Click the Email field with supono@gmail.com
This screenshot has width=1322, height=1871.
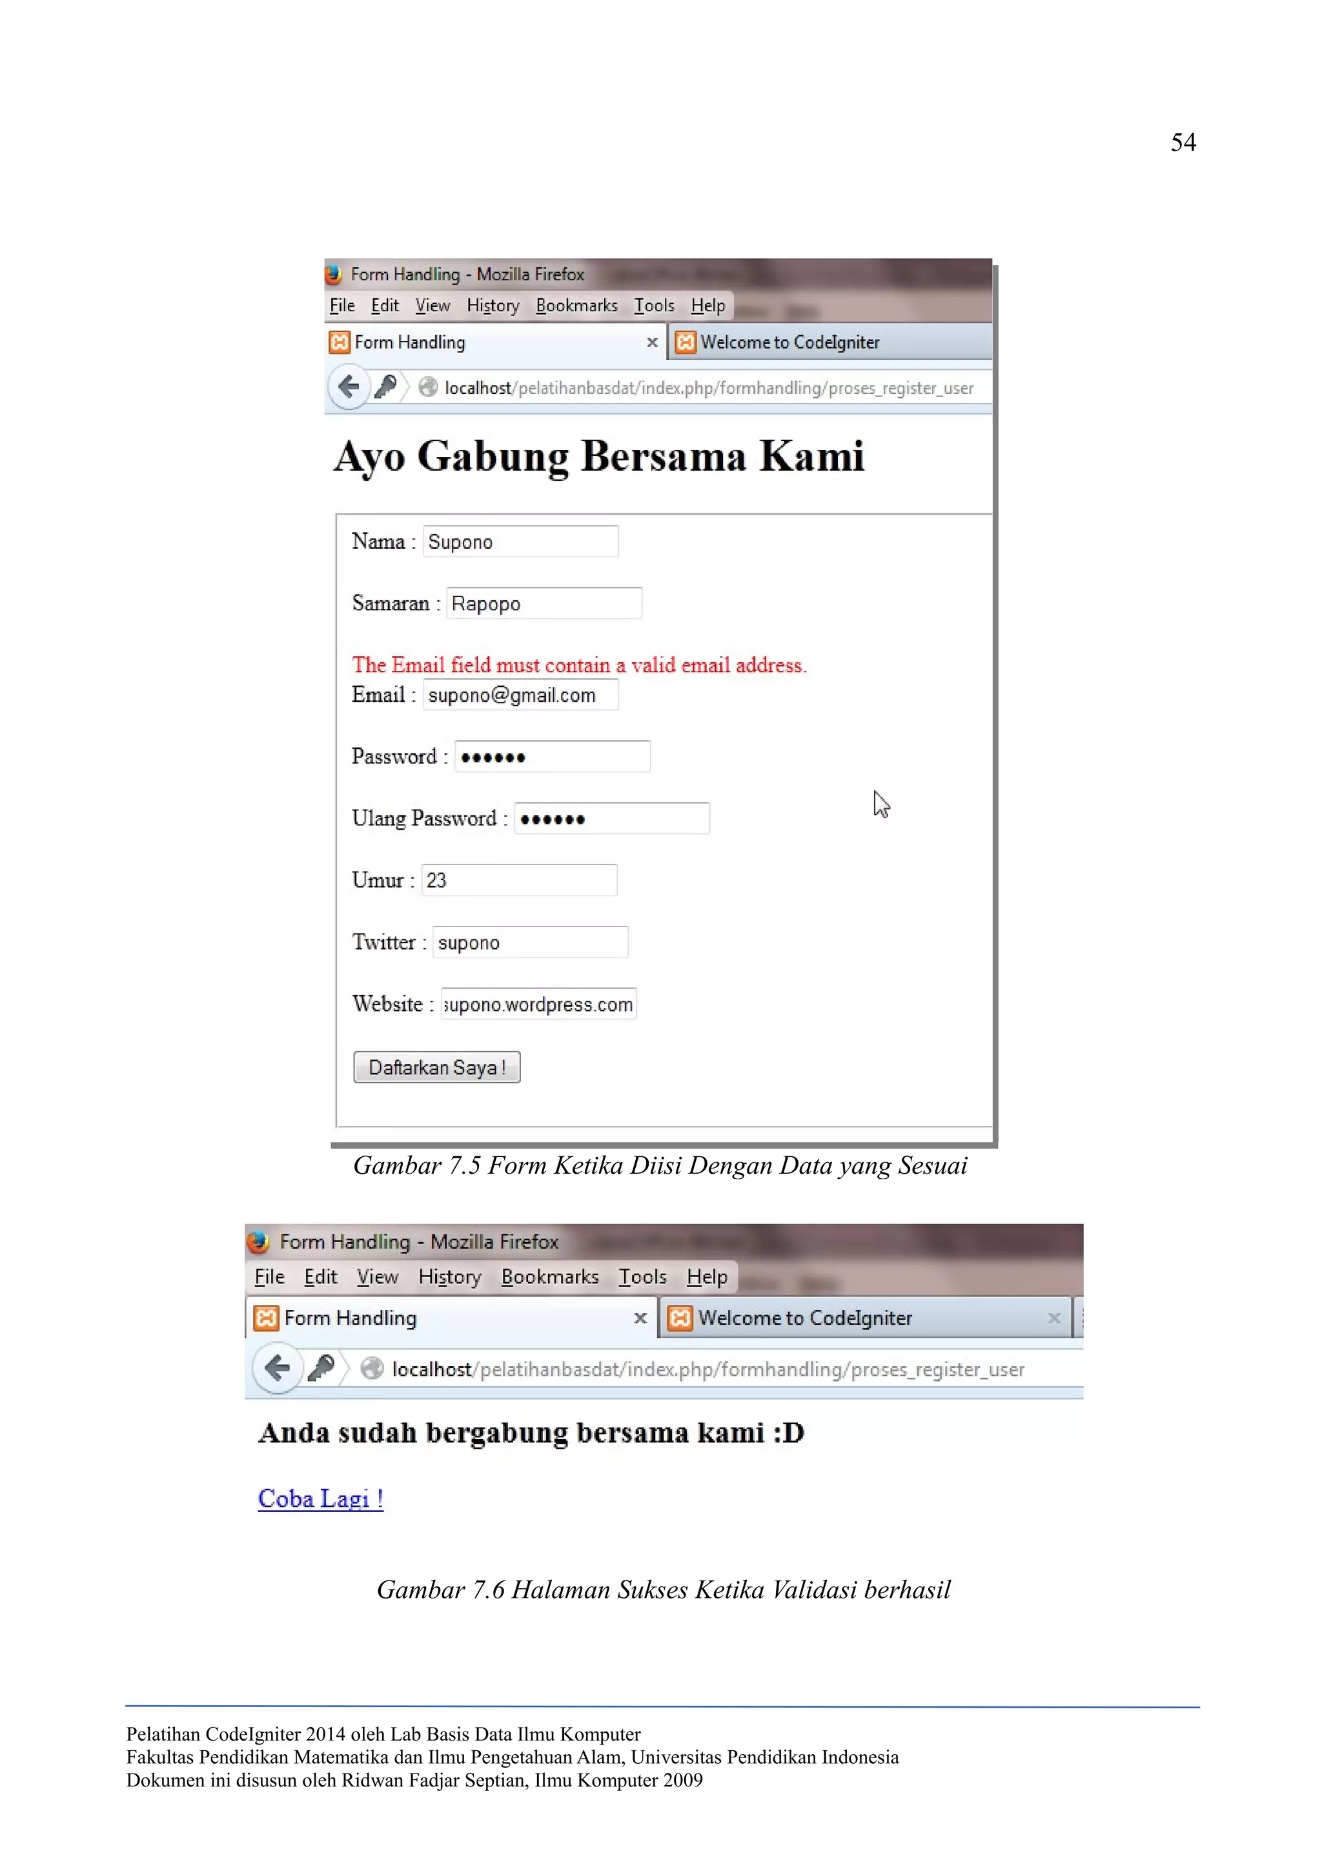pyautogui.click(x=520, y=695)
